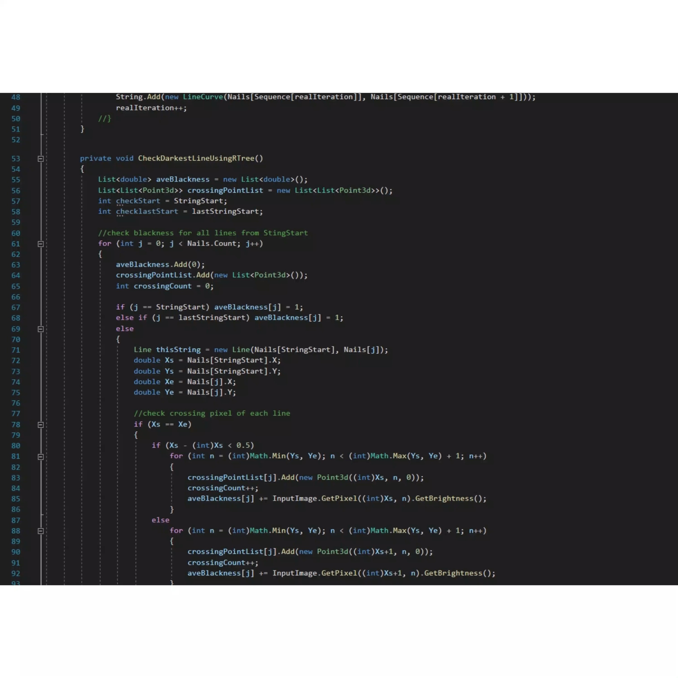Click the checkStart variable with the dotted underline
The width and height of the screenshot is (678, 678).
(x=138, y=201)
